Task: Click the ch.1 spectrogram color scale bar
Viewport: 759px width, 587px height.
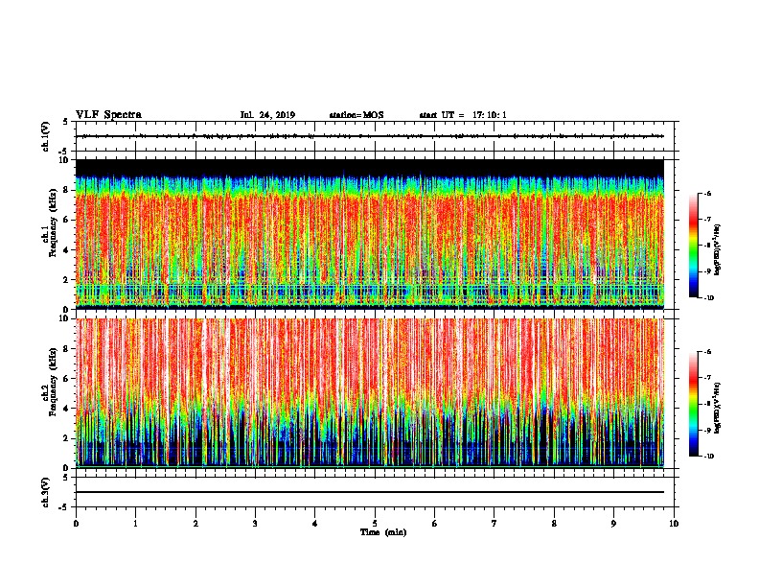Action: coord(694,246)
